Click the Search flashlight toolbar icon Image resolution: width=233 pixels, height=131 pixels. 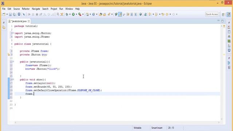(109, 14)
